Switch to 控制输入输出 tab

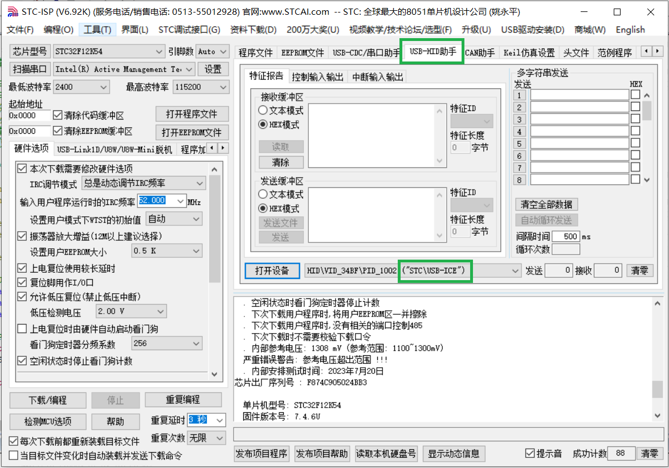pyautogui.click(x=317, y=77)
